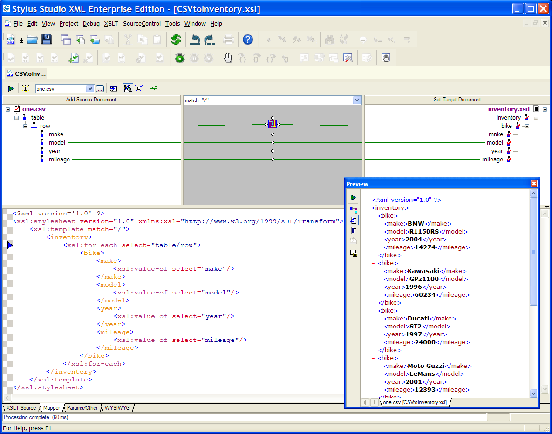Click the save-output icon in Preview sidebar

tap(354, 253)
